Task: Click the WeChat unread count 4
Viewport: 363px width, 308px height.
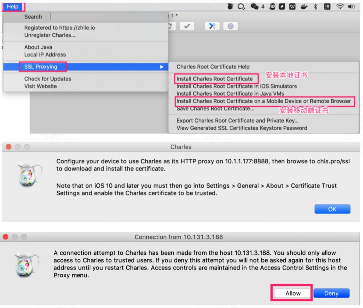Action: [263, 6]
